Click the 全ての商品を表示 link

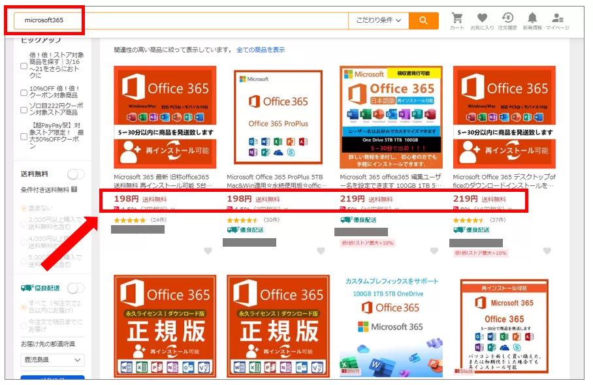pyautogui.click(x=261, y=50)
